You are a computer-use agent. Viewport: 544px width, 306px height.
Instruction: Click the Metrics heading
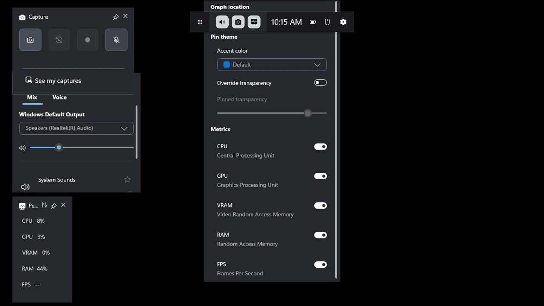point(221,129)
